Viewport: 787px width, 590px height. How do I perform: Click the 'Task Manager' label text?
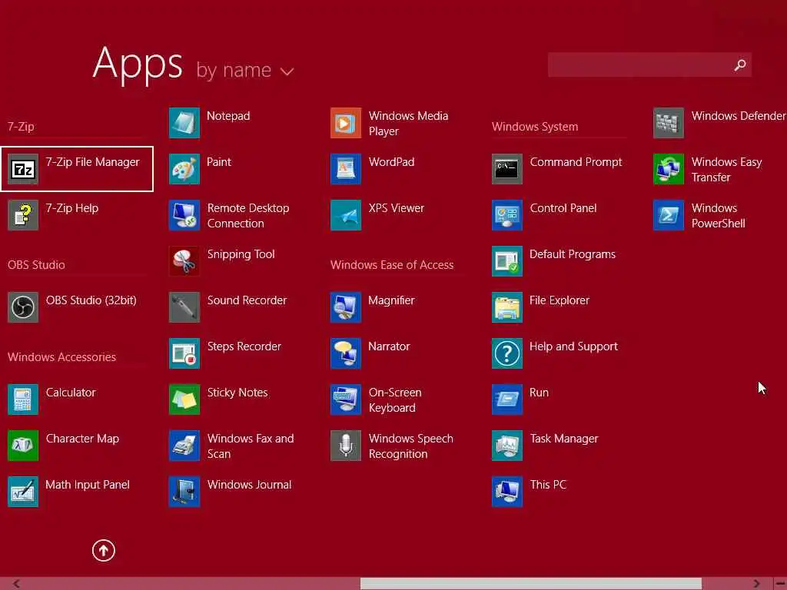pyautogui.click(x=564, y=439)
